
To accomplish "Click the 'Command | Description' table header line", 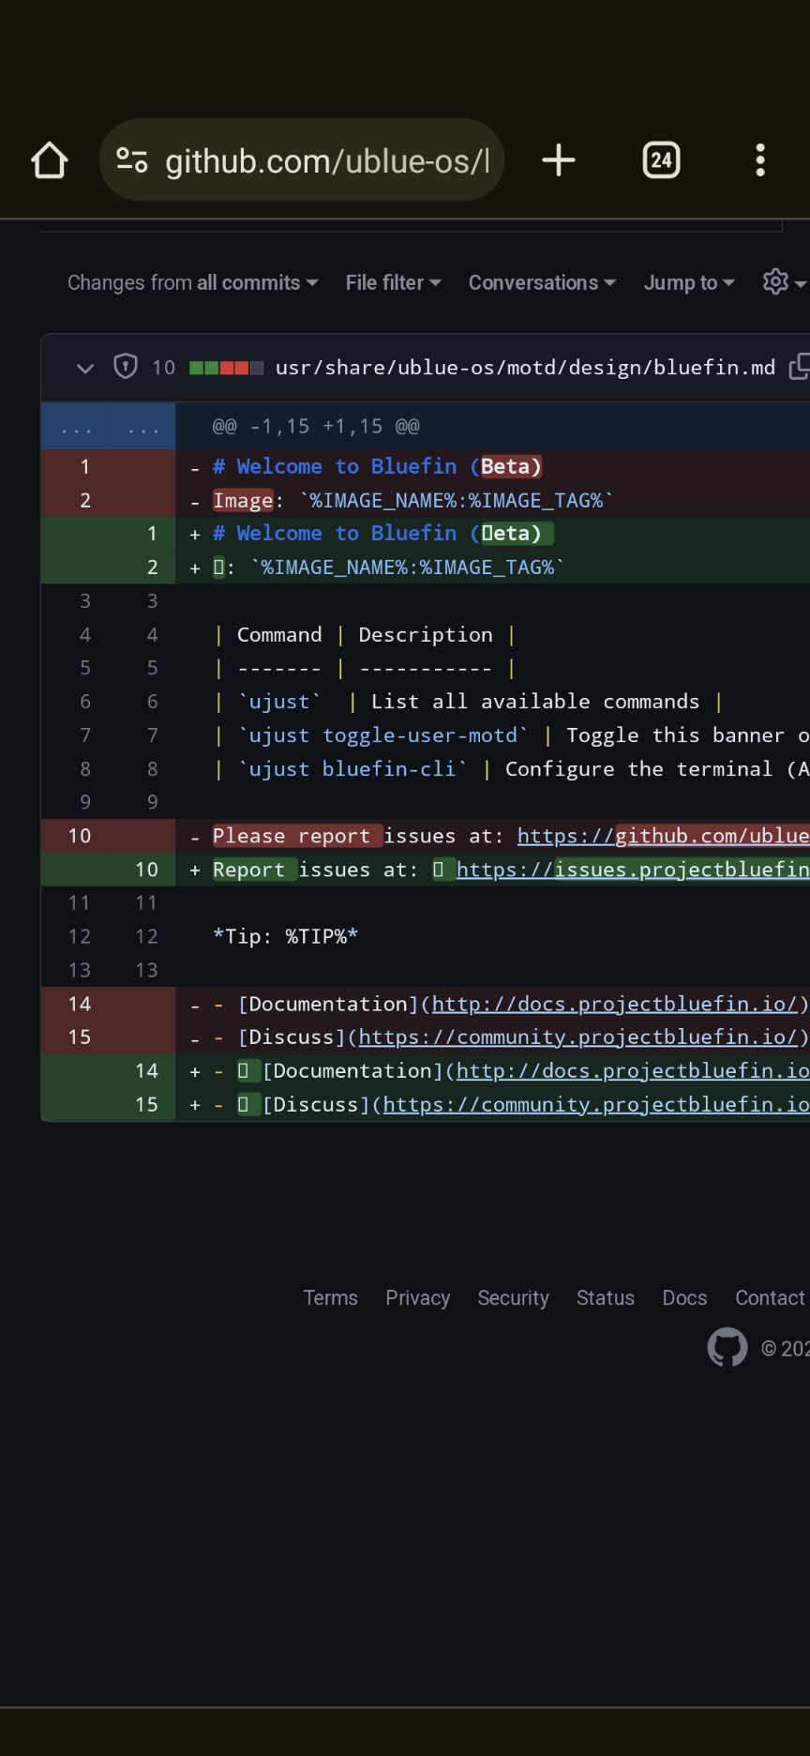I will [x=492, y=635].
